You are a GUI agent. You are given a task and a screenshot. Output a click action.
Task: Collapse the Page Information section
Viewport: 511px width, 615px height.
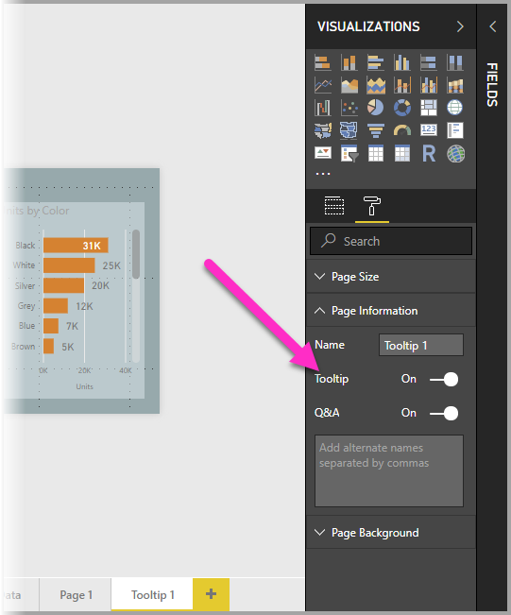pyautogui.click(x=391, y=311)
